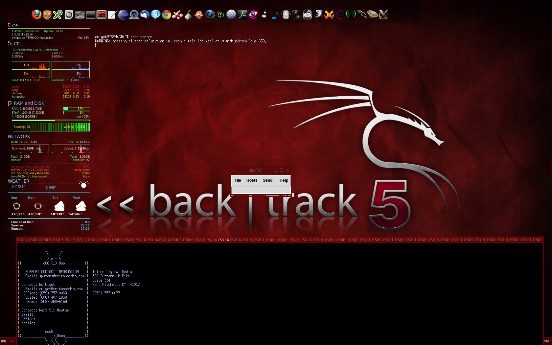Click the WARNING missing cluster definition line

pos(181,41)
